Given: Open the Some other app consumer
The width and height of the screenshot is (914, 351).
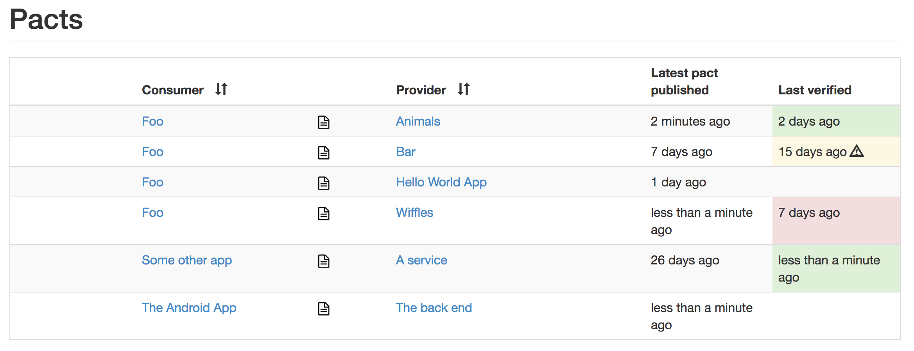Looking at the screenshot, I should (x=187, y=260).
